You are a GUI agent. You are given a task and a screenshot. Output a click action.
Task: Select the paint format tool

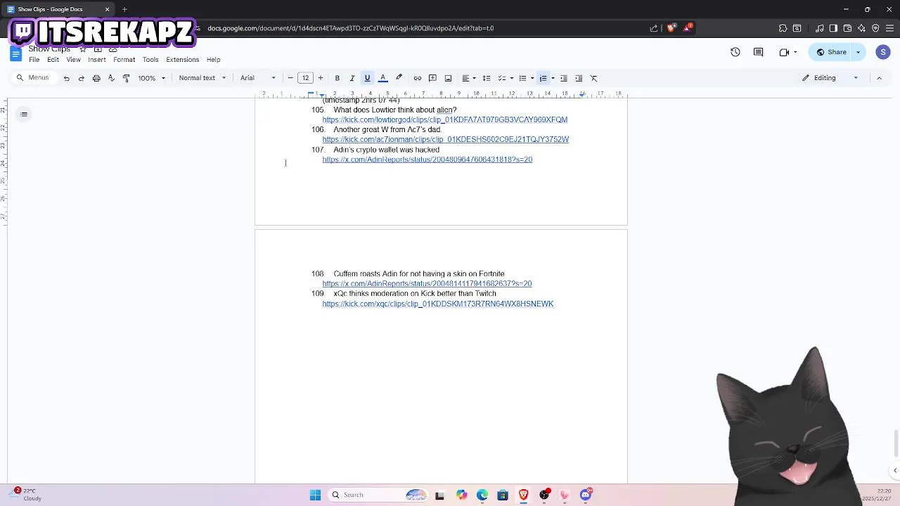[127, 78]
